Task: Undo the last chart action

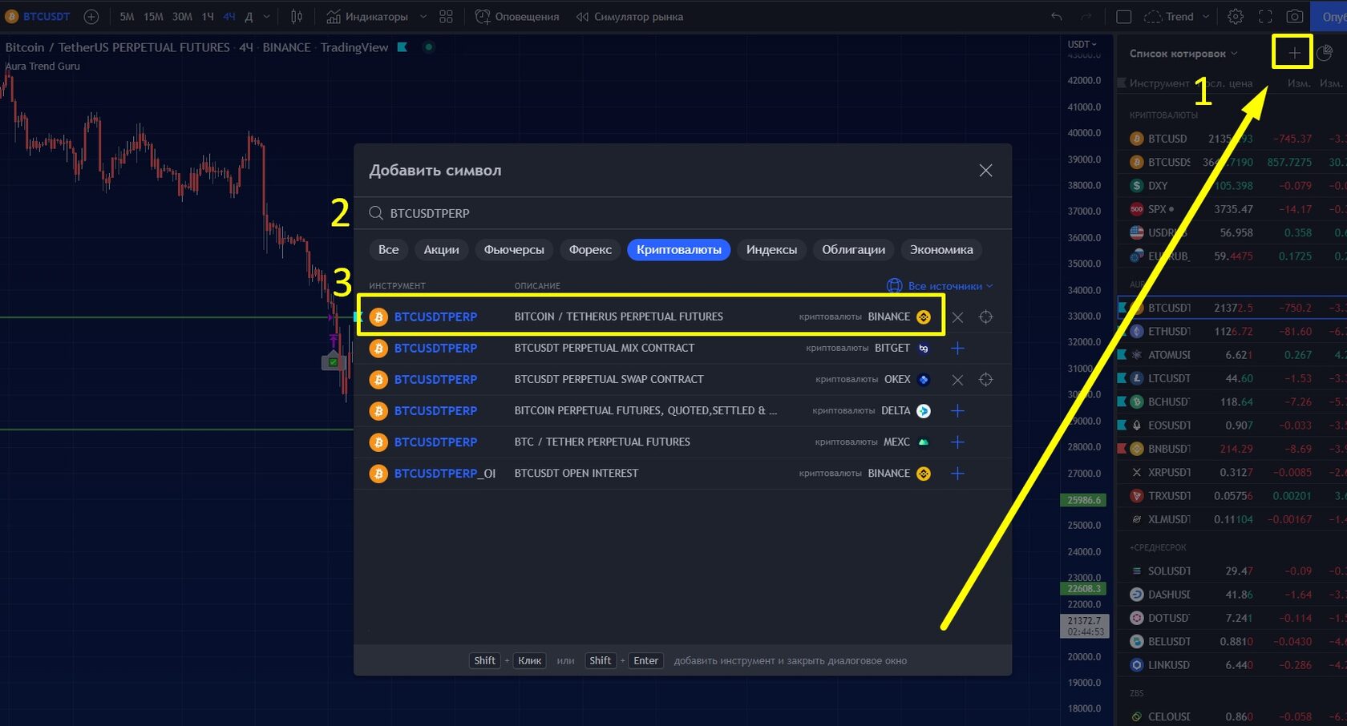Action: tap(1057, 17)
